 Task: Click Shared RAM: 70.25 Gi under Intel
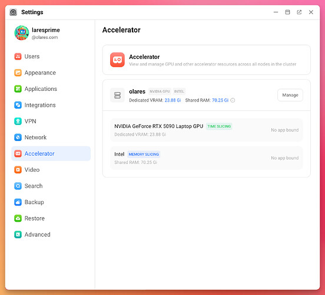click(136, 162)
